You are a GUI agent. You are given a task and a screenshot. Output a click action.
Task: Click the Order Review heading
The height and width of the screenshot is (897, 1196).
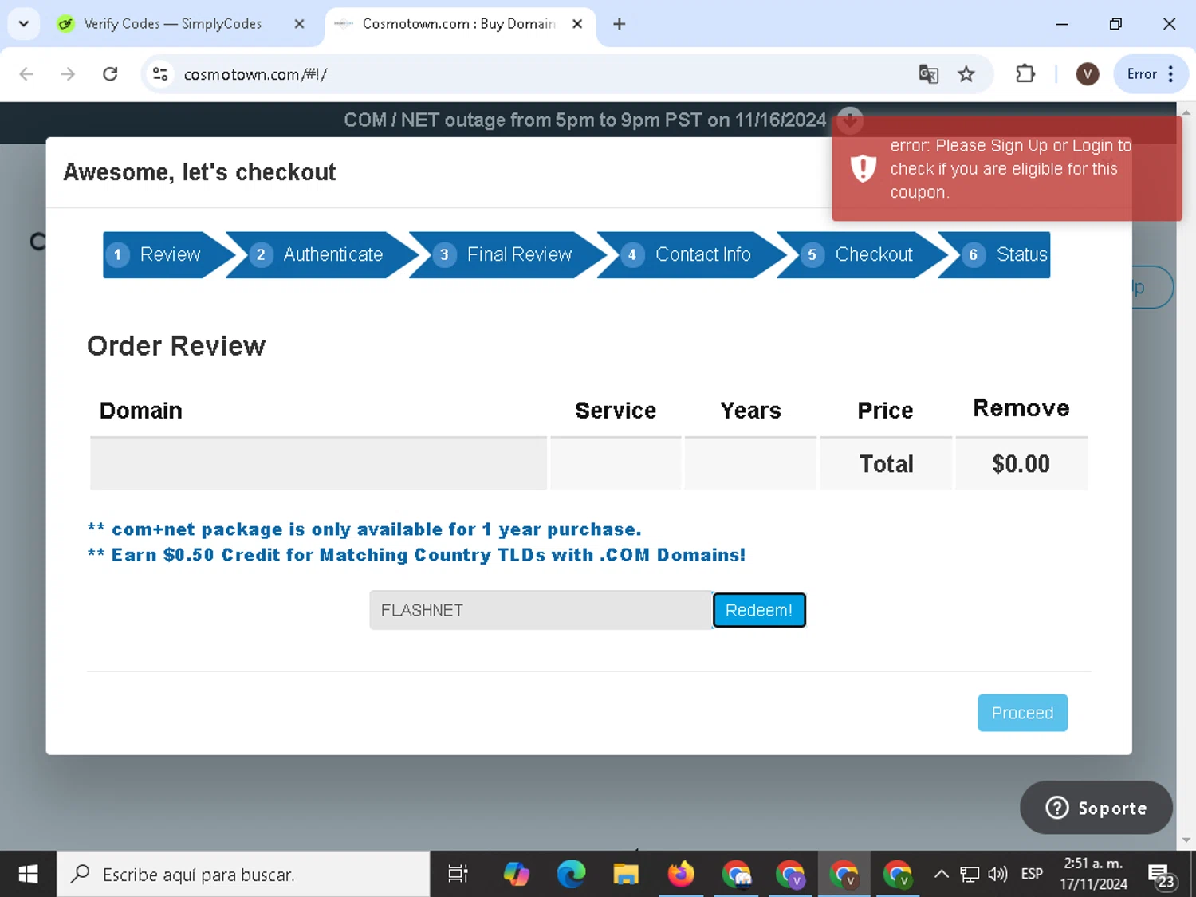pyautogui.click(x=176, y=346)
